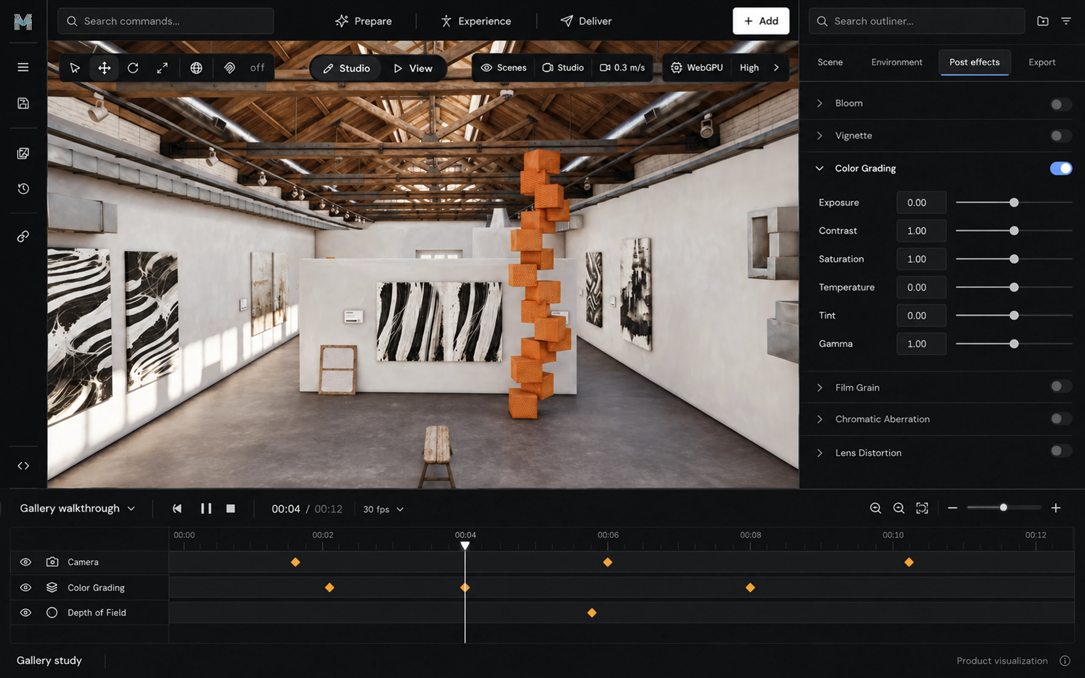Screen dimensions: 1085x678
Task: Select the move tool
Action: coord(104,68)
